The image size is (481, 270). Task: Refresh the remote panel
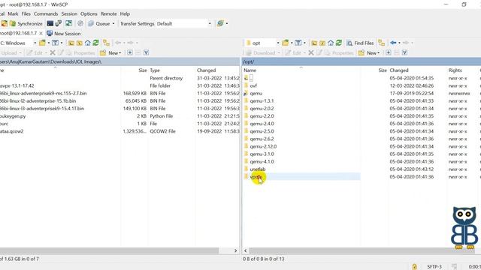tap(339, 43)
